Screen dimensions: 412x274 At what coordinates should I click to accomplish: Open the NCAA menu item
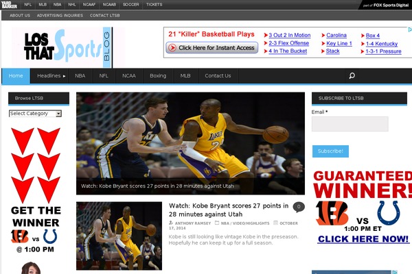pyautogui.click(x=129, y=76)
